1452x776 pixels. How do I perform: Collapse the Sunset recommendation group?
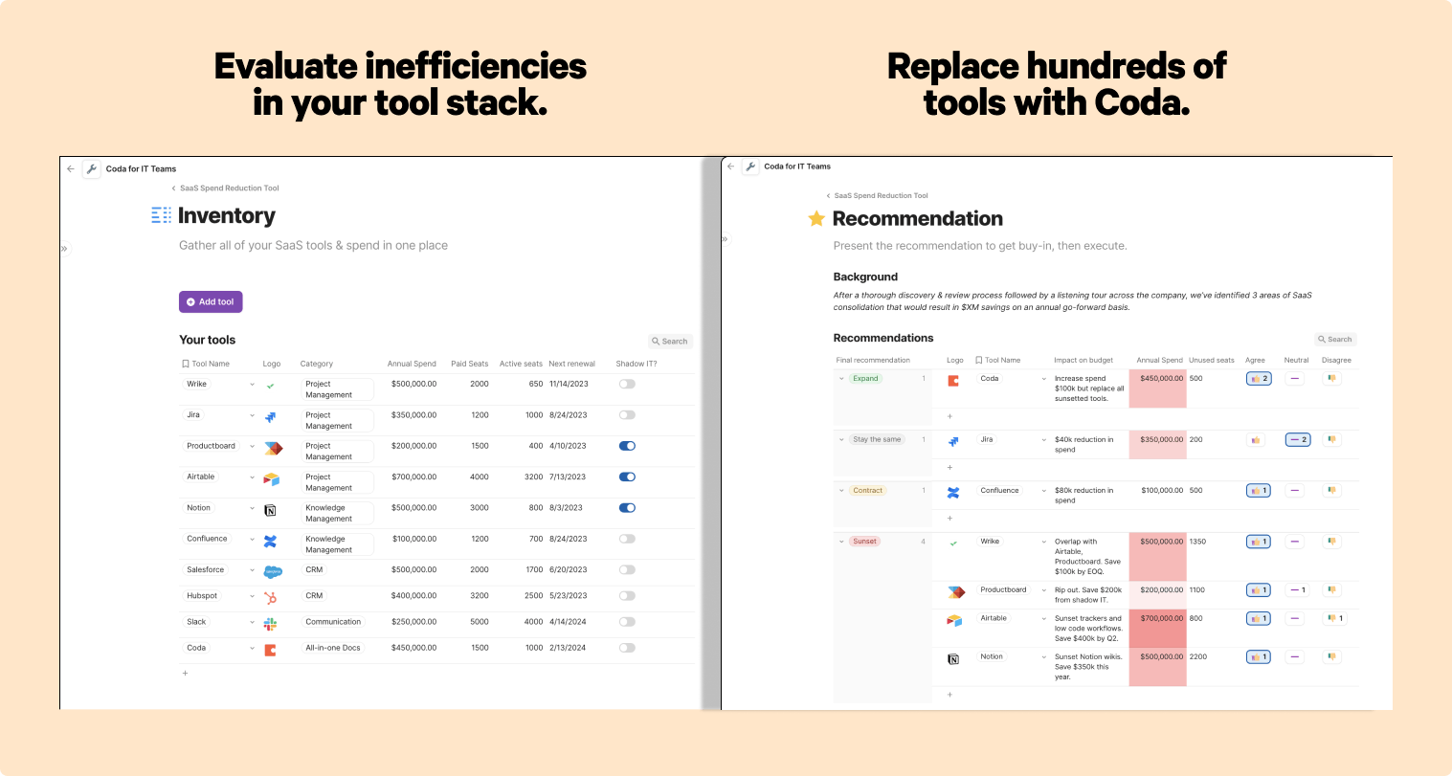coord(841,542)
